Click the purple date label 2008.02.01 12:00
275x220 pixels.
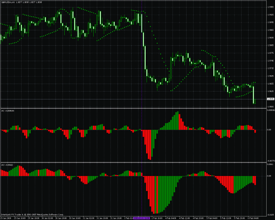pyautogui.click(x=141, y=218)
